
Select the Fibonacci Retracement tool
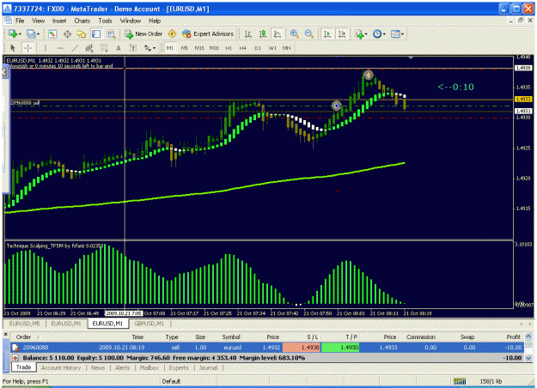pos(104,48)
